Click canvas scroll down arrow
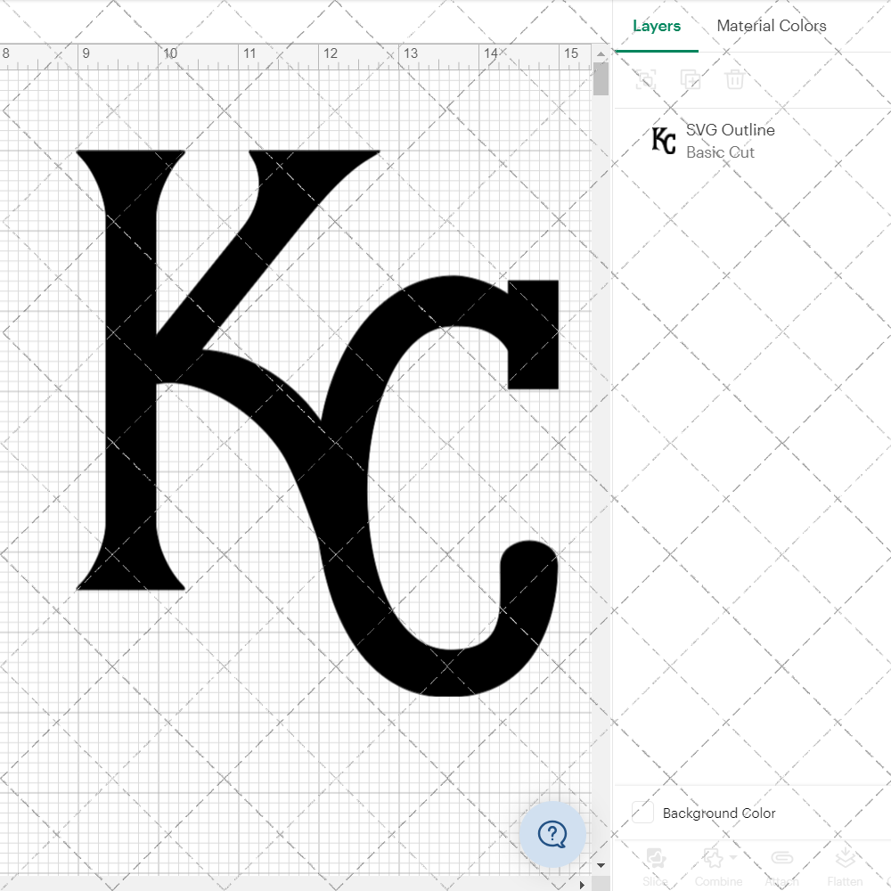 [x=601, y=865]
